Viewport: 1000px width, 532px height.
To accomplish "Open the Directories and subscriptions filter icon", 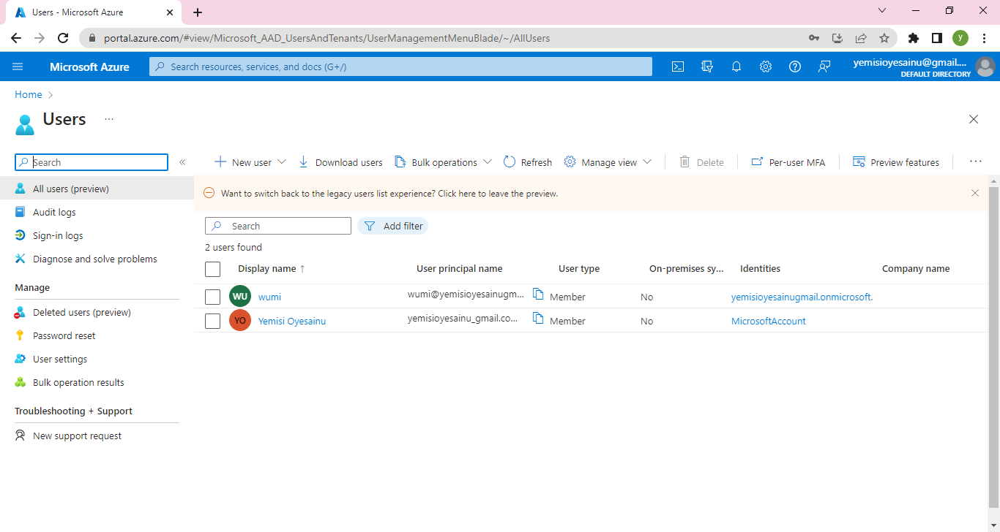I will (707, 66).
